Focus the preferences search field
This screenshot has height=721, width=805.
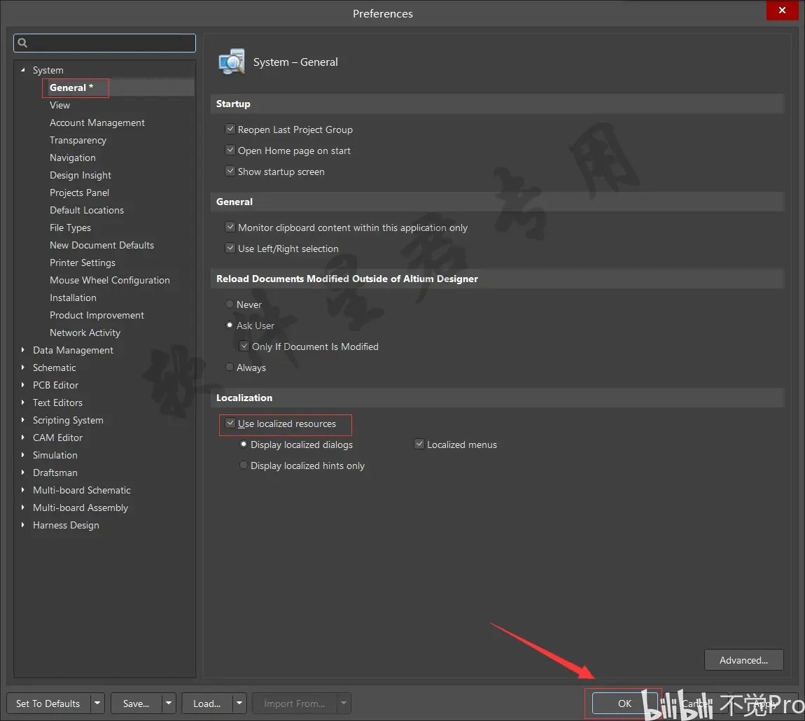(x=105, y=43)
